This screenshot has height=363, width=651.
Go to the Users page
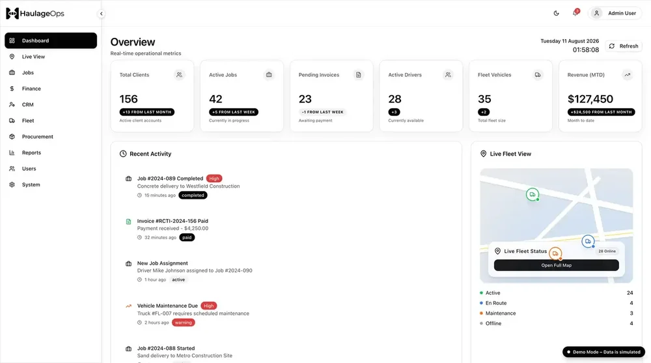[51, 169]
